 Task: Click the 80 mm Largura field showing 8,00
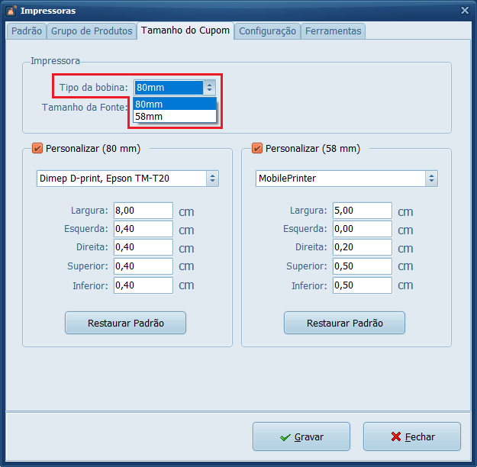point(143,211)
